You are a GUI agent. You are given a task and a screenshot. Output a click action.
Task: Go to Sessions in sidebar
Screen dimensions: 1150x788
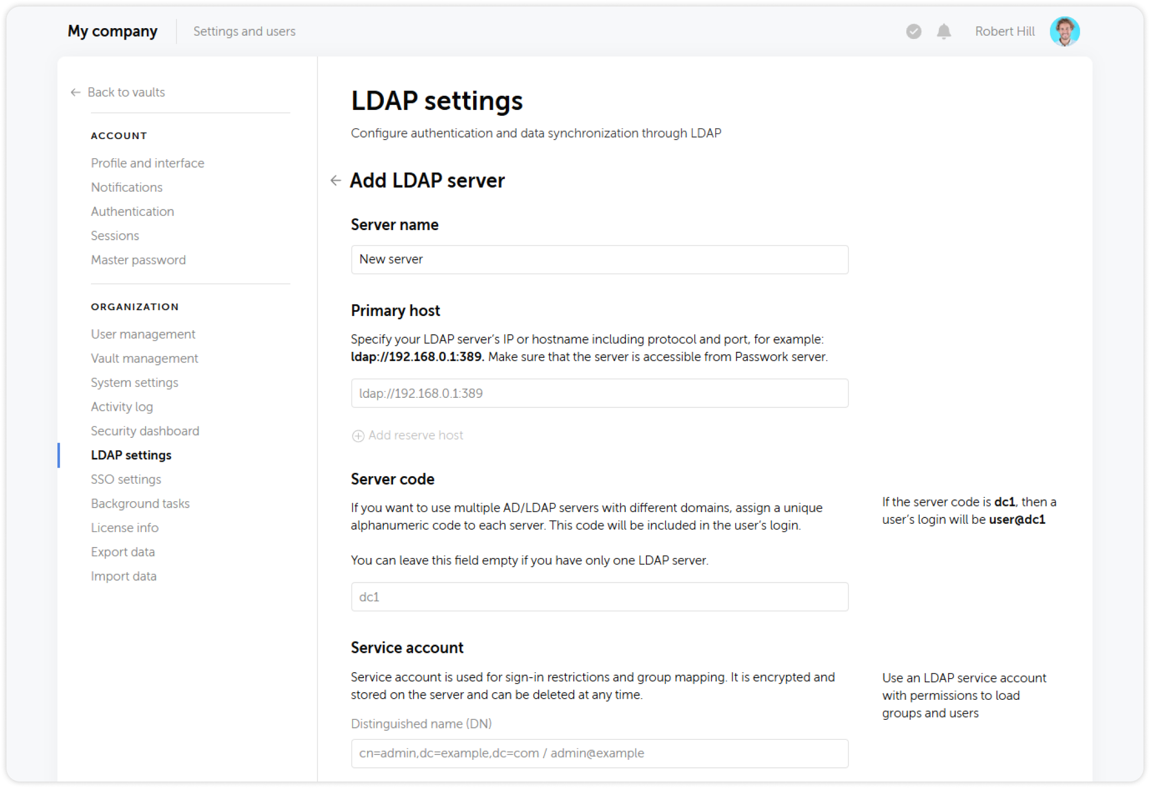[x=115, y=236]
